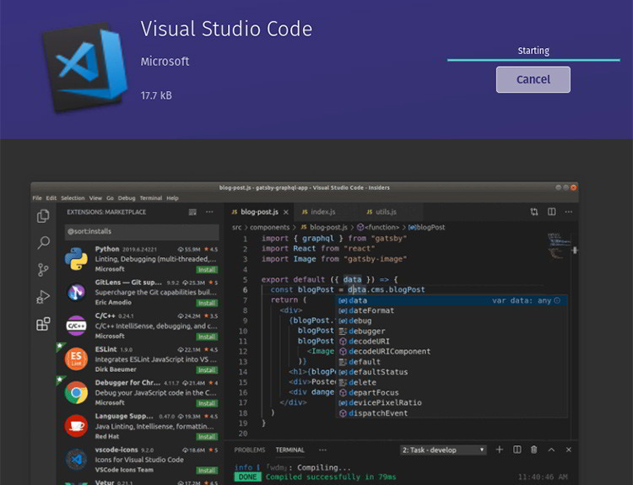
Task: Click the info icon beside var data: any
Action: 558,300
